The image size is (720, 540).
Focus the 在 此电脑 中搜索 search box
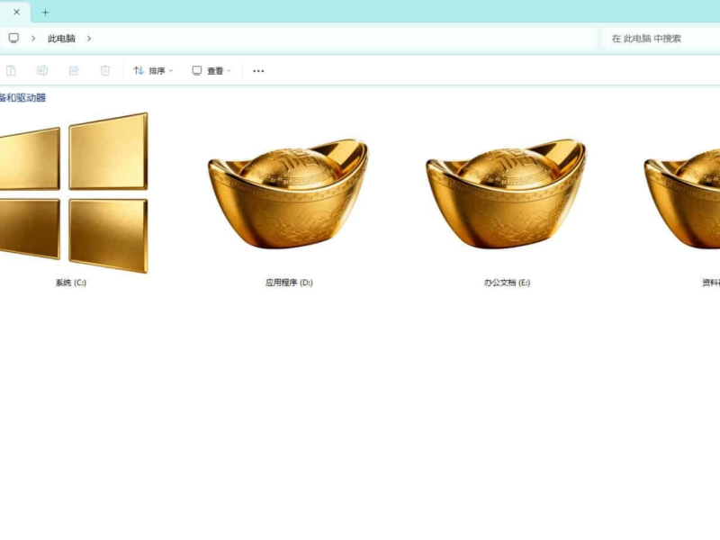coord(661,39)
